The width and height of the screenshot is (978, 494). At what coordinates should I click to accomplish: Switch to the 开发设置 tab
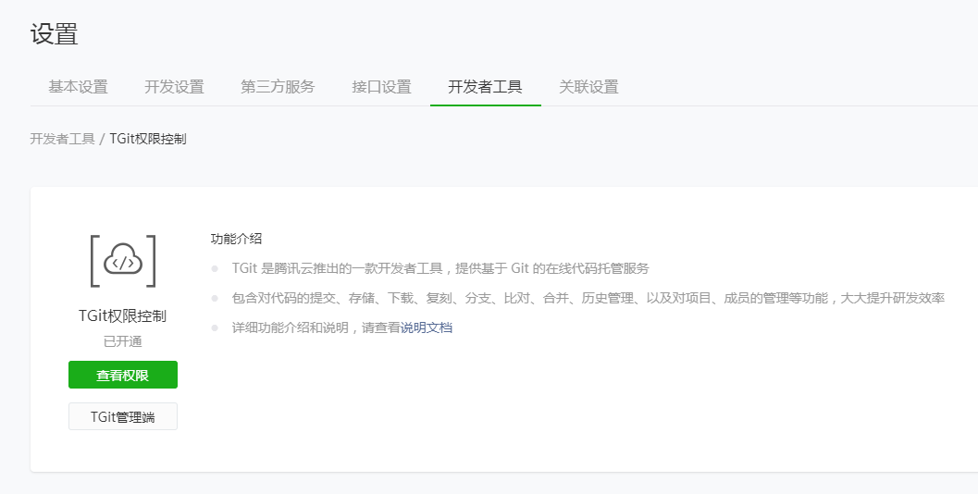(174, 87)
